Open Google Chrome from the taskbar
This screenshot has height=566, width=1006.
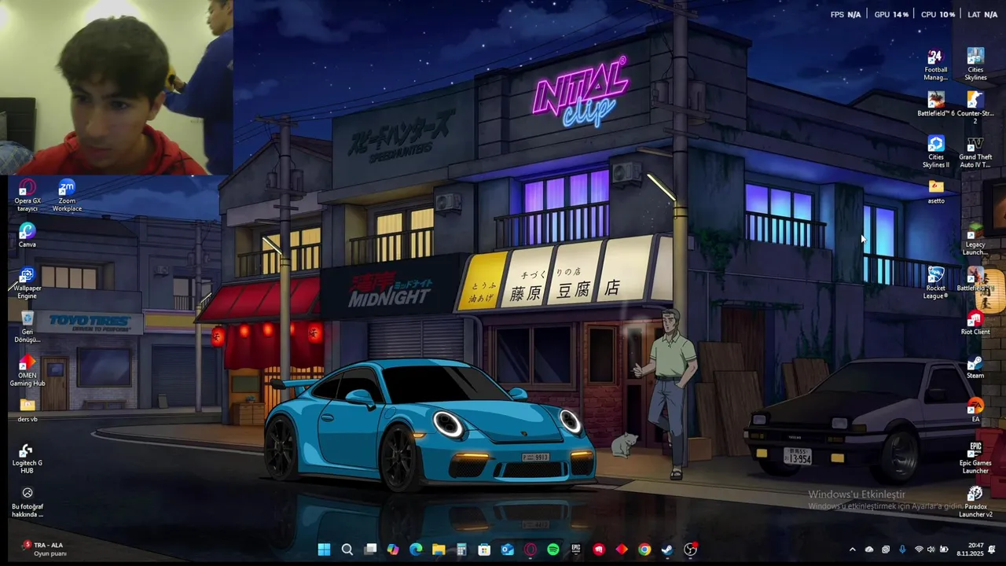644,549
